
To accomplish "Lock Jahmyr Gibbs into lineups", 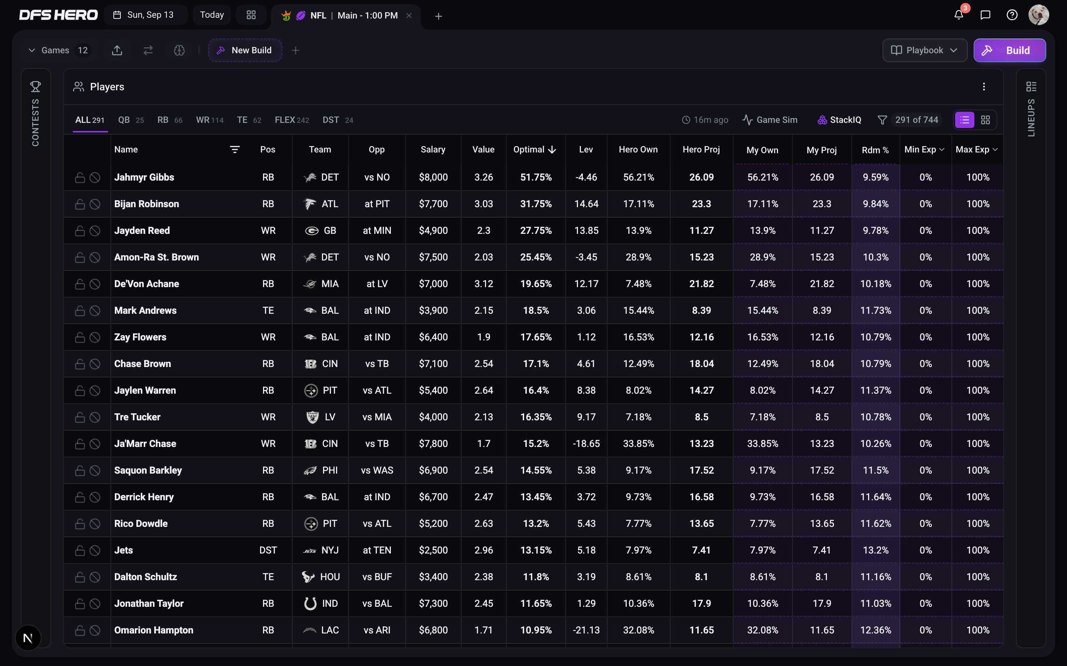I will (80, 178).
